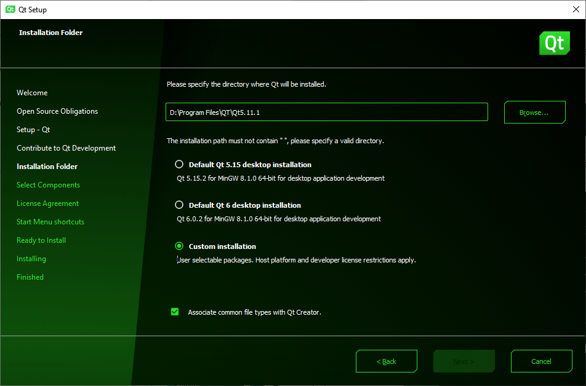The width and height of the screenshot is (586, 386).
Task: Open the Browse folder dialog
Action: tap(534, 112)
